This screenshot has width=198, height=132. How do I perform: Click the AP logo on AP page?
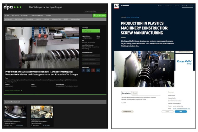pos(116,6)
